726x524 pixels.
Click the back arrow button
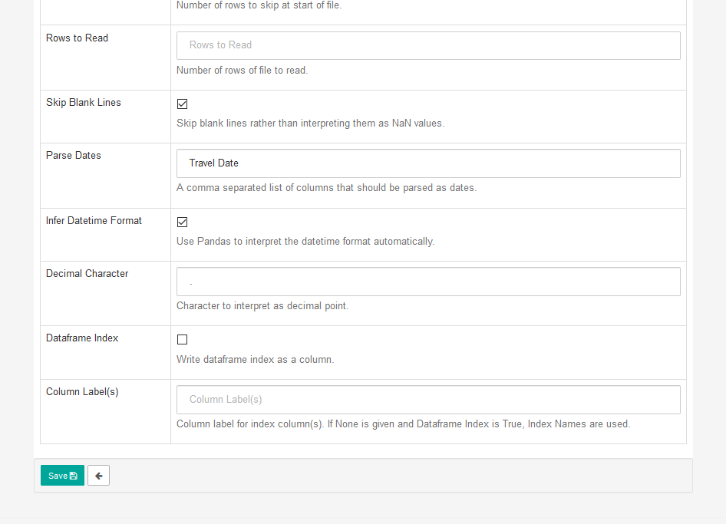pos(98,476)
